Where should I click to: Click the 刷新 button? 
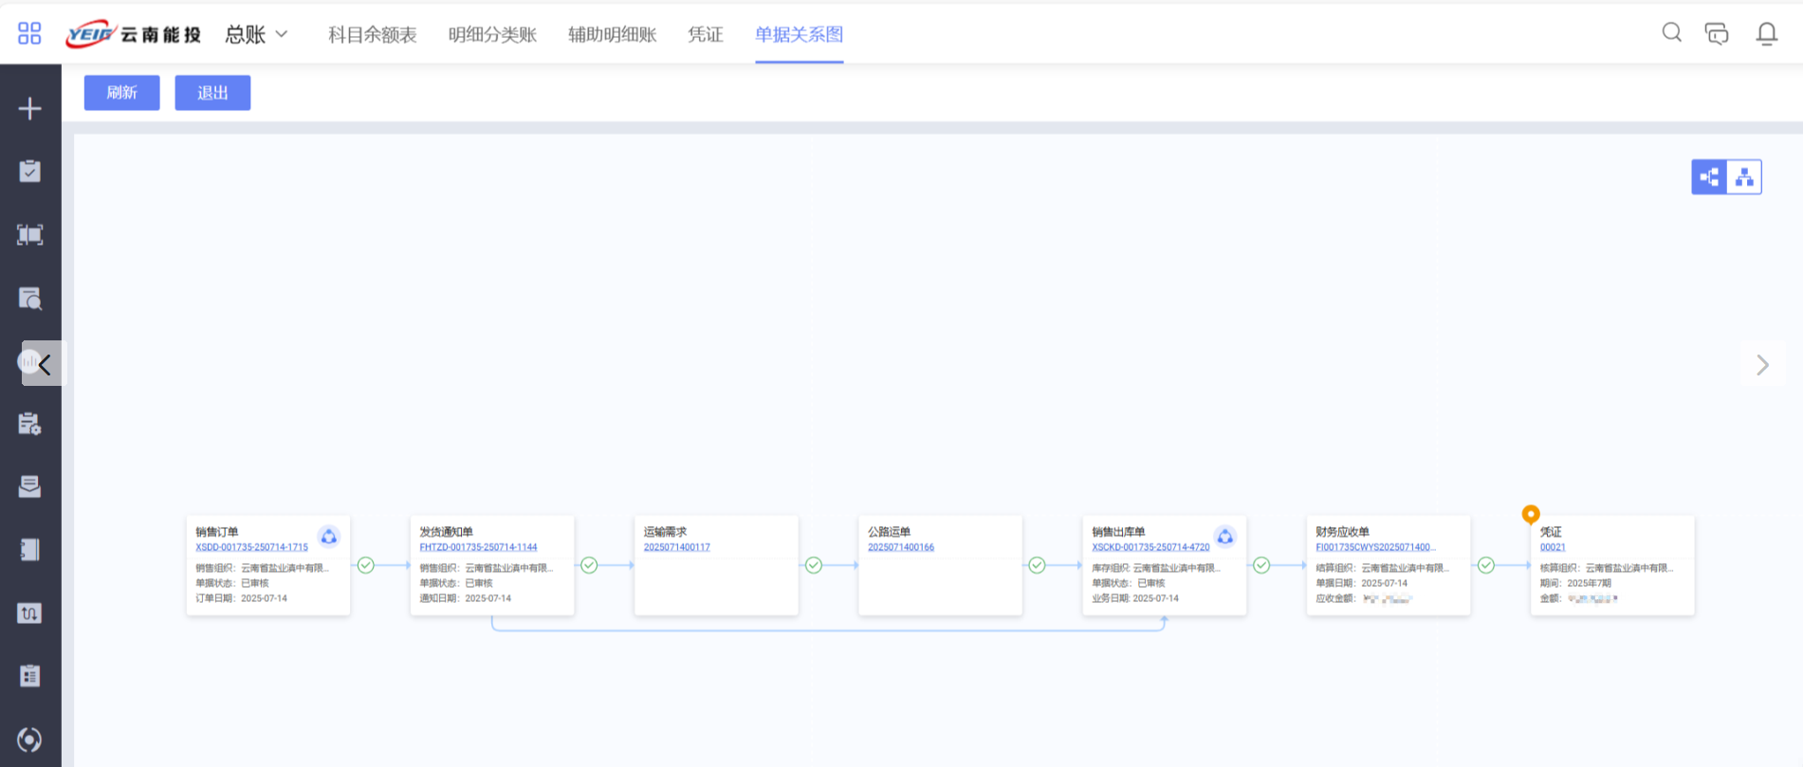pos(121,93)
